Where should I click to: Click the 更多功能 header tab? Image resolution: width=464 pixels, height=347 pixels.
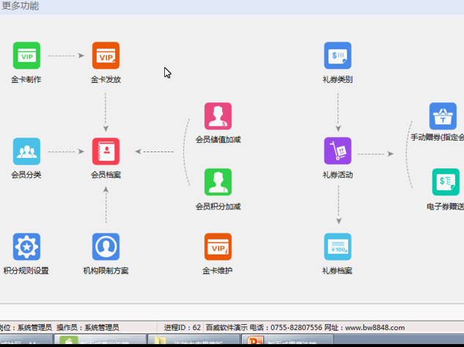tap(21, 6)
